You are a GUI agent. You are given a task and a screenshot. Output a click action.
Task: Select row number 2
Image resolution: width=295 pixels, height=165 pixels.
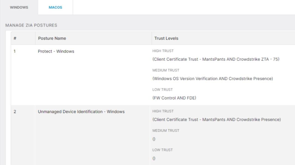(x=15, y=112)
